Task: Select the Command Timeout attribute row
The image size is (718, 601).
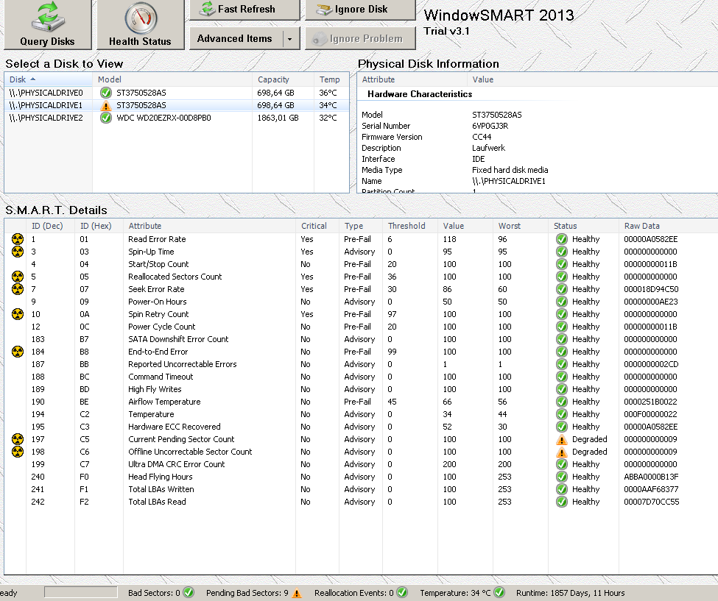Action: (361, 377)
